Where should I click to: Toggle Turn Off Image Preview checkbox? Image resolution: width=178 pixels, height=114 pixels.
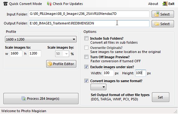(x=86, y=57)
